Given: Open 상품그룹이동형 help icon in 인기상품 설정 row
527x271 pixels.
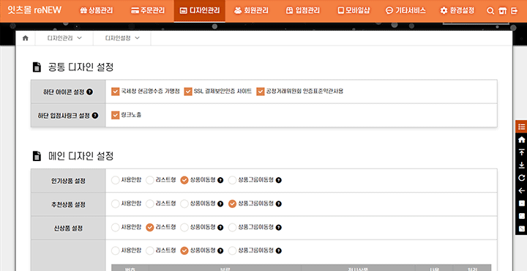Looking at the screenshot, I should point(278,180).
